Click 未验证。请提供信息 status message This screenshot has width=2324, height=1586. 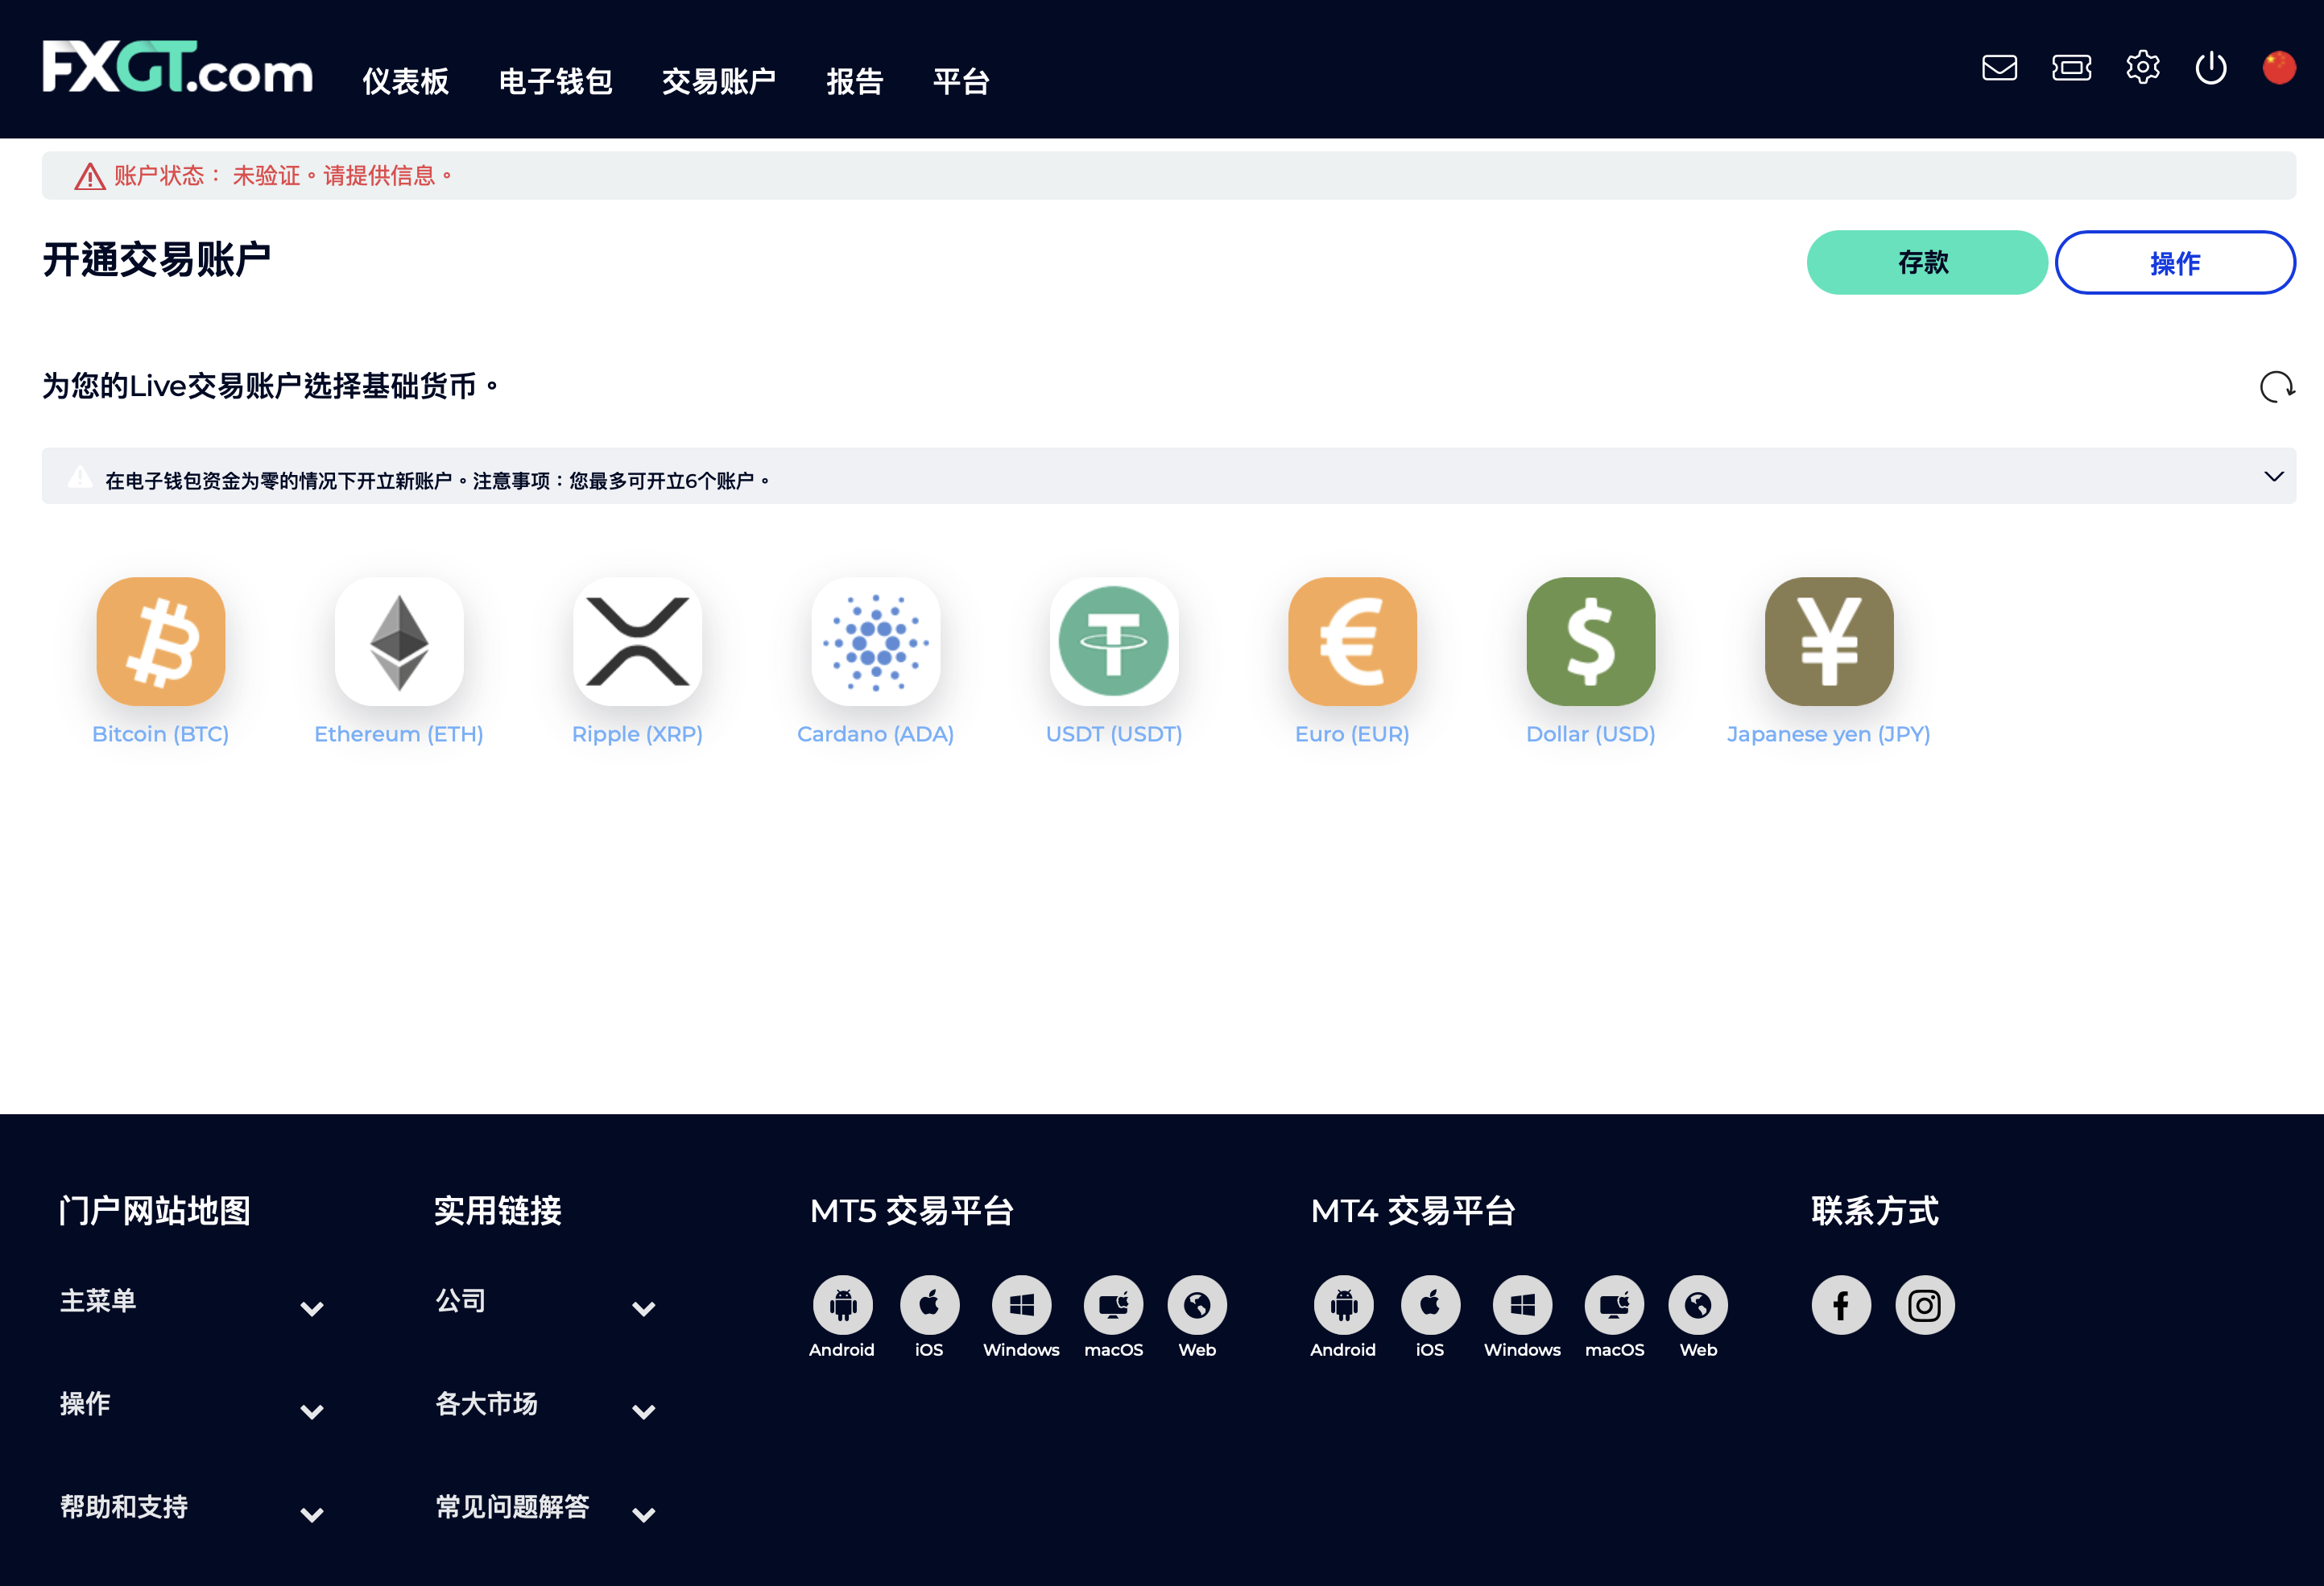pyautogui.click(x=342, y=176)
